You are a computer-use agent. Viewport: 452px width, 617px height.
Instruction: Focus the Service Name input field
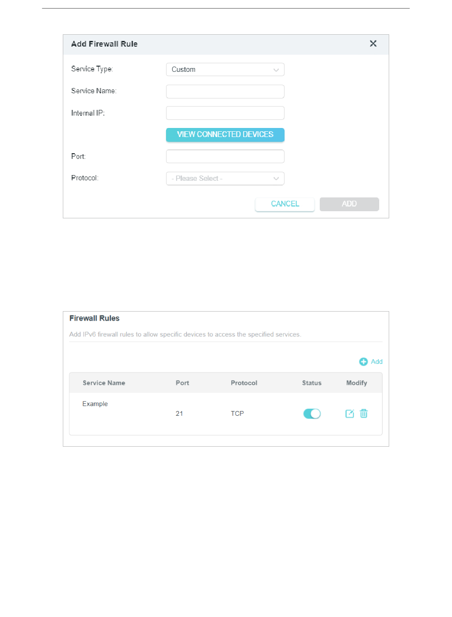click(x=225, y=91)
